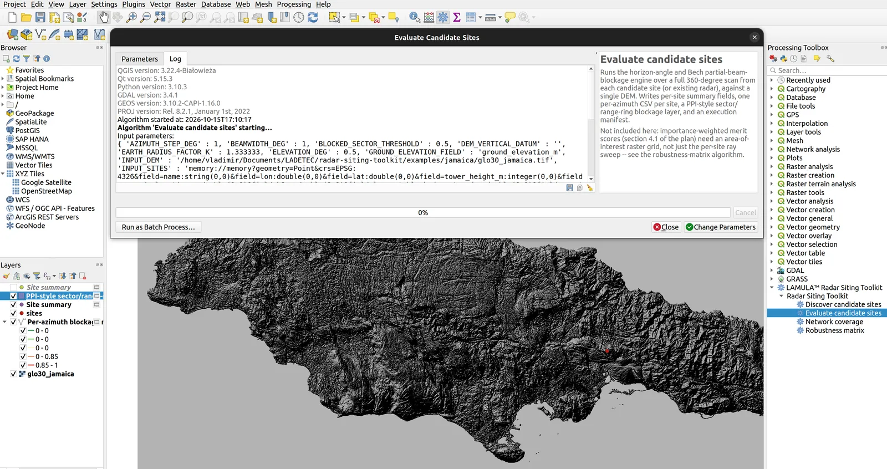This screenshot has height=469, width=887.
Task: Open the layer styling brush in Layers panel
Action: 6,276
